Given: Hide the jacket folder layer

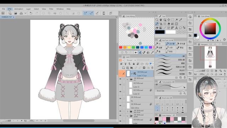Looking at the screenshot, I should (x=120, y=116).
